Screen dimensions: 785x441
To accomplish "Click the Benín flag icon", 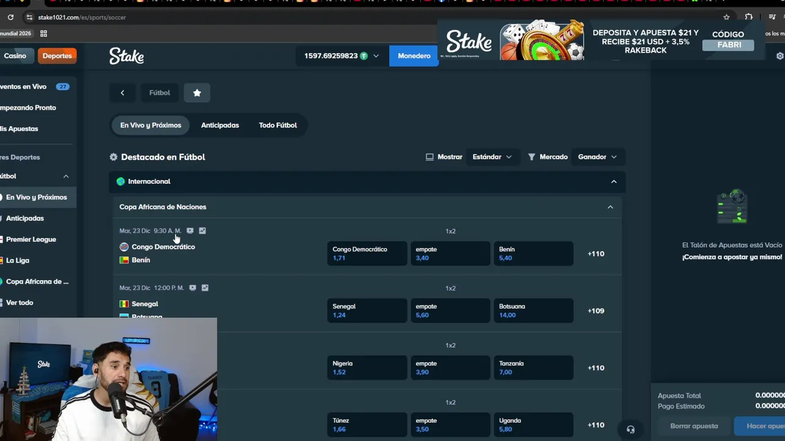I will 124,260.
